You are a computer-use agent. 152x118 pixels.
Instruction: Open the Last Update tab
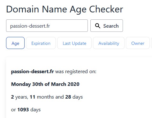click(74, 43)
